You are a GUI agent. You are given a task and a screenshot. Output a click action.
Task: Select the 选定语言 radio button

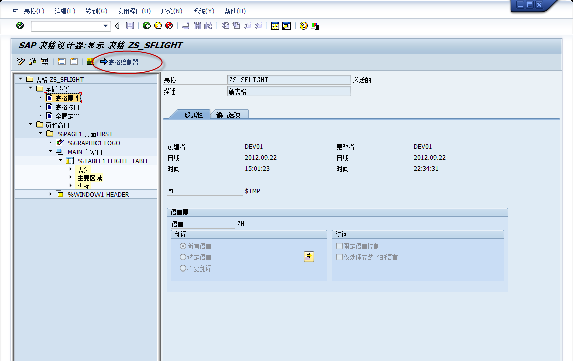[x=183, y=257]
